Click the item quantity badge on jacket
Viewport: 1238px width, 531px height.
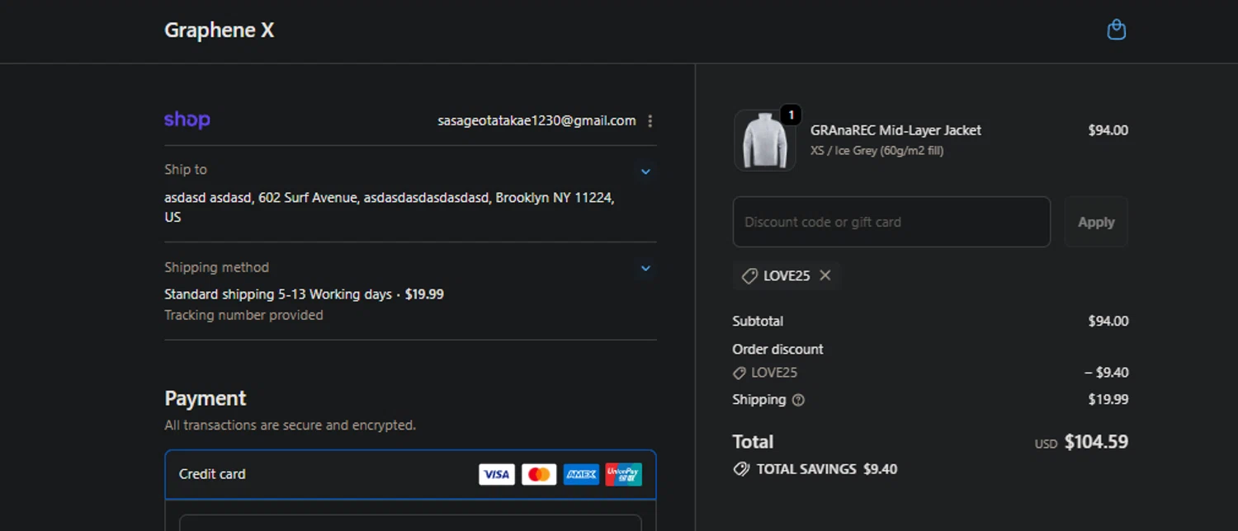(790, 115)
